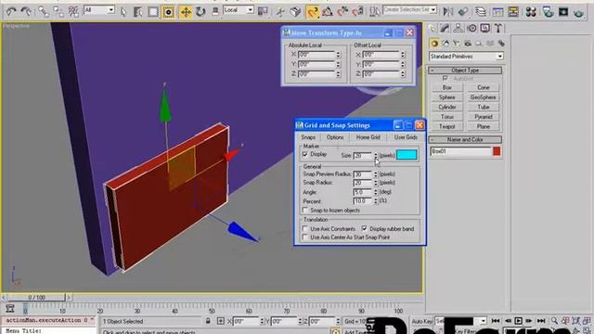Activate the Unlink Selection tool
Image resolution: width=594 pixels, height=334 pixels.
58,12
